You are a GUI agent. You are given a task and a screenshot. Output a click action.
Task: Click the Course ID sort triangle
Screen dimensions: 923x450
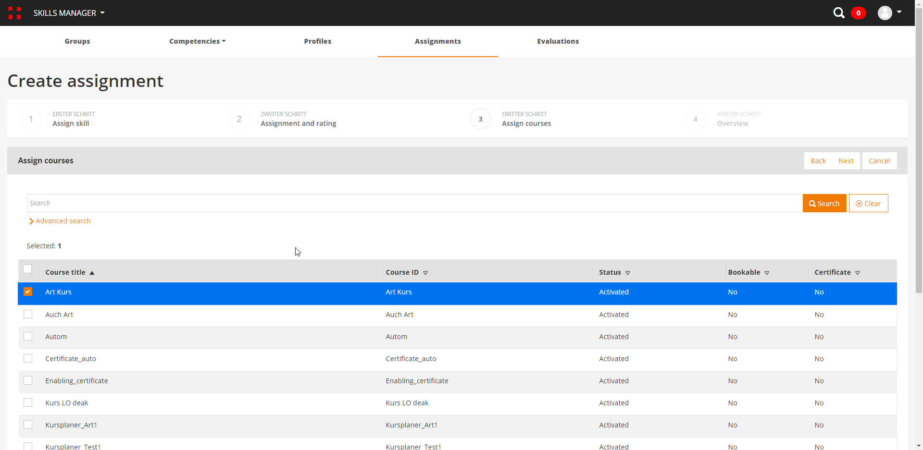[425, 273]
